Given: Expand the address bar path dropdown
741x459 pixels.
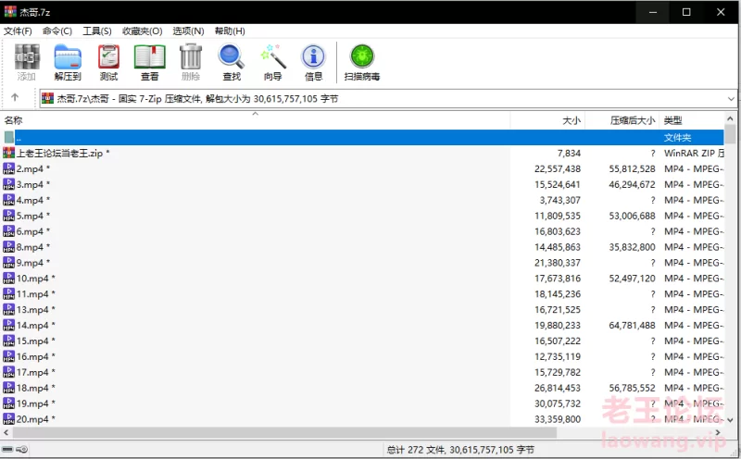Looking at the screenshot, I should click(731, 99).
